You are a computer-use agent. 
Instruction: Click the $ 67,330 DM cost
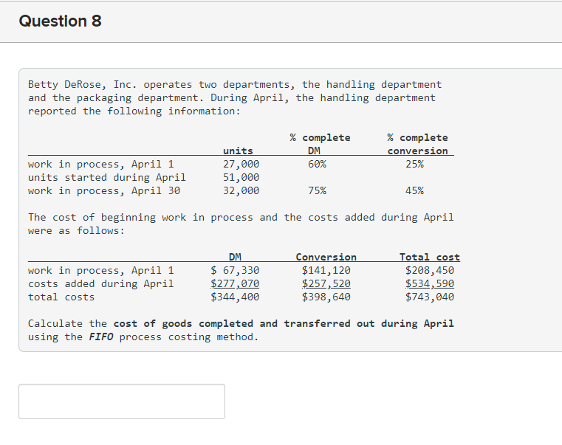pyautogui.click(x=235, y=270)
